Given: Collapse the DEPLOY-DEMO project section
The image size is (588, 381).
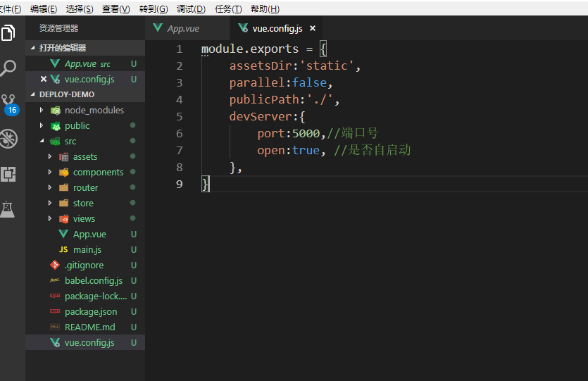Looking at the screenshot, I should pos(32,94).
